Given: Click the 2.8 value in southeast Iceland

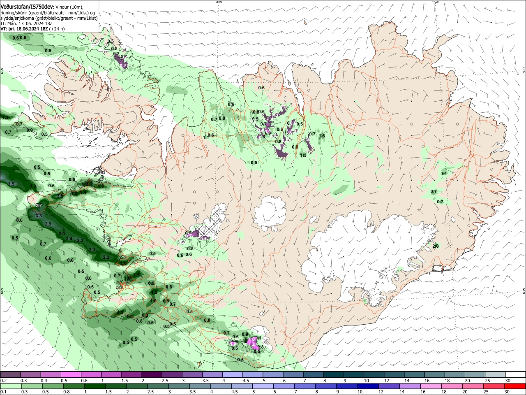Looking at the screenshot, I should point(436,246).
